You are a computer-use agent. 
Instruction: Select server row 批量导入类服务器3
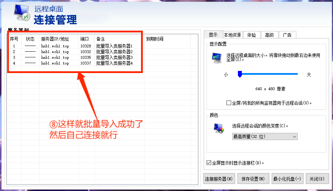[114, 57]
